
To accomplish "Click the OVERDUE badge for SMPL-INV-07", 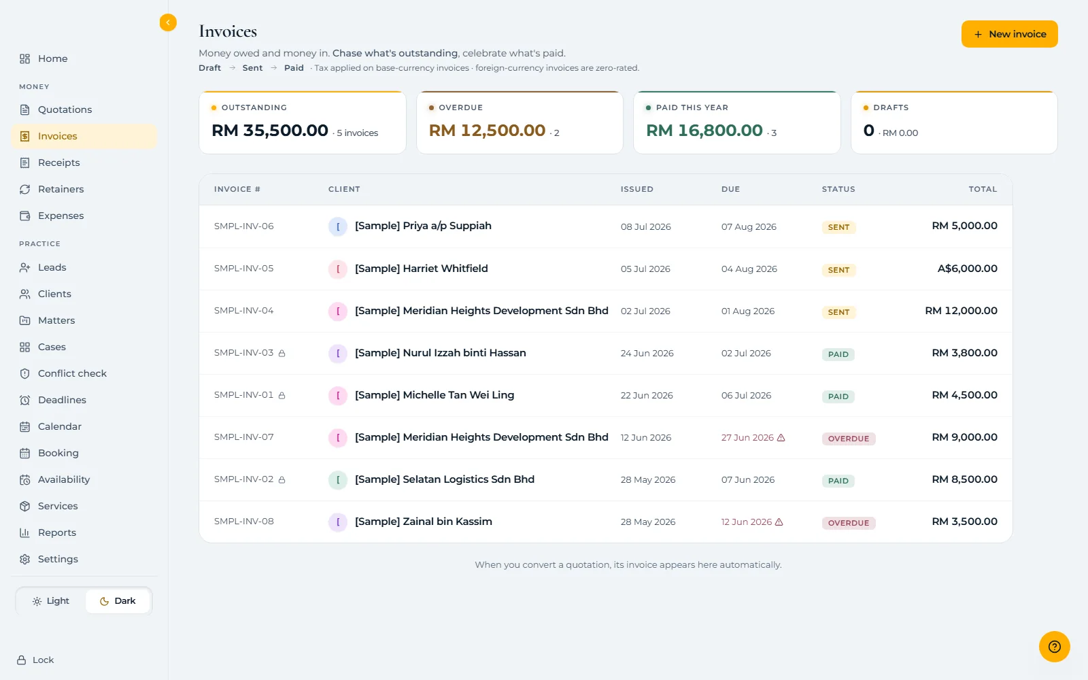I will pyautogui.click(x=849, y=439).
